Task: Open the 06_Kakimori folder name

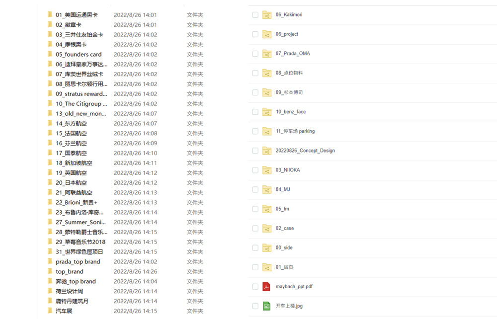Action: point(289,14)
